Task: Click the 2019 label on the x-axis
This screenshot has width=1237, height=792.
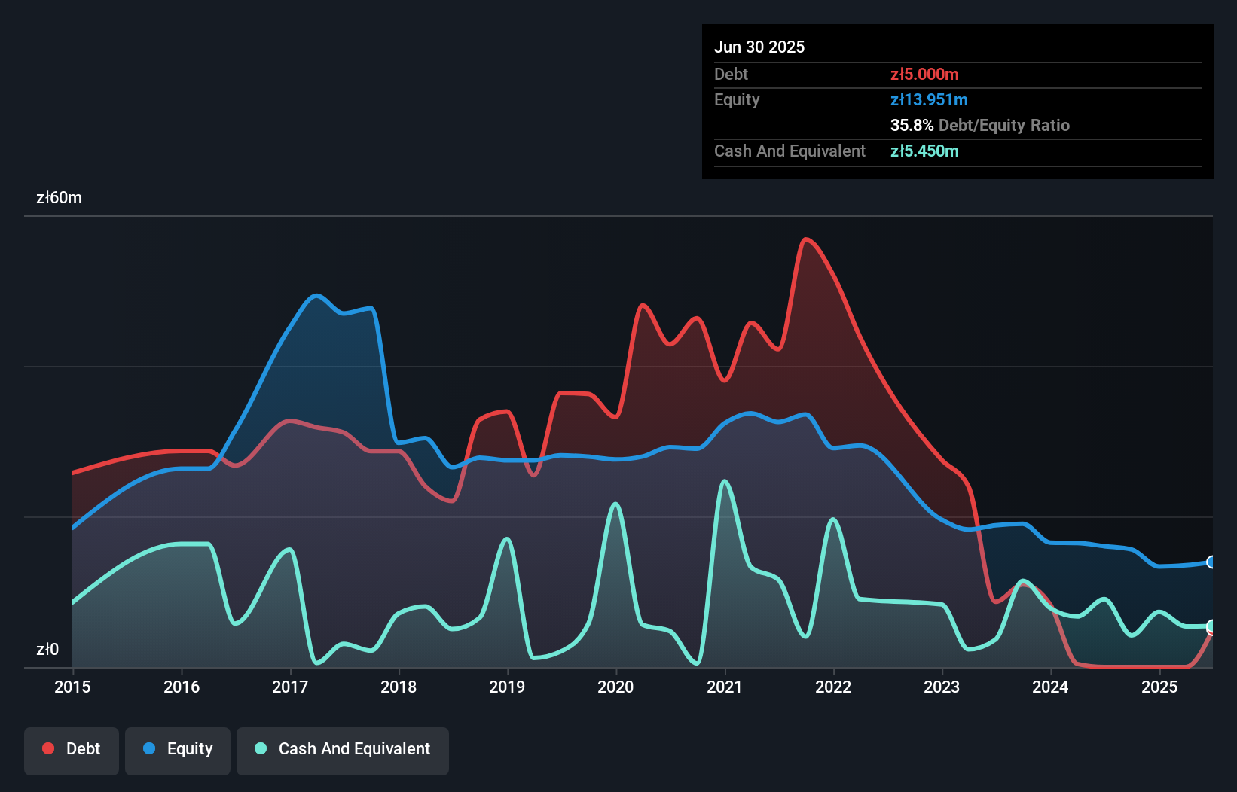Action: click(x=506, y=687)
